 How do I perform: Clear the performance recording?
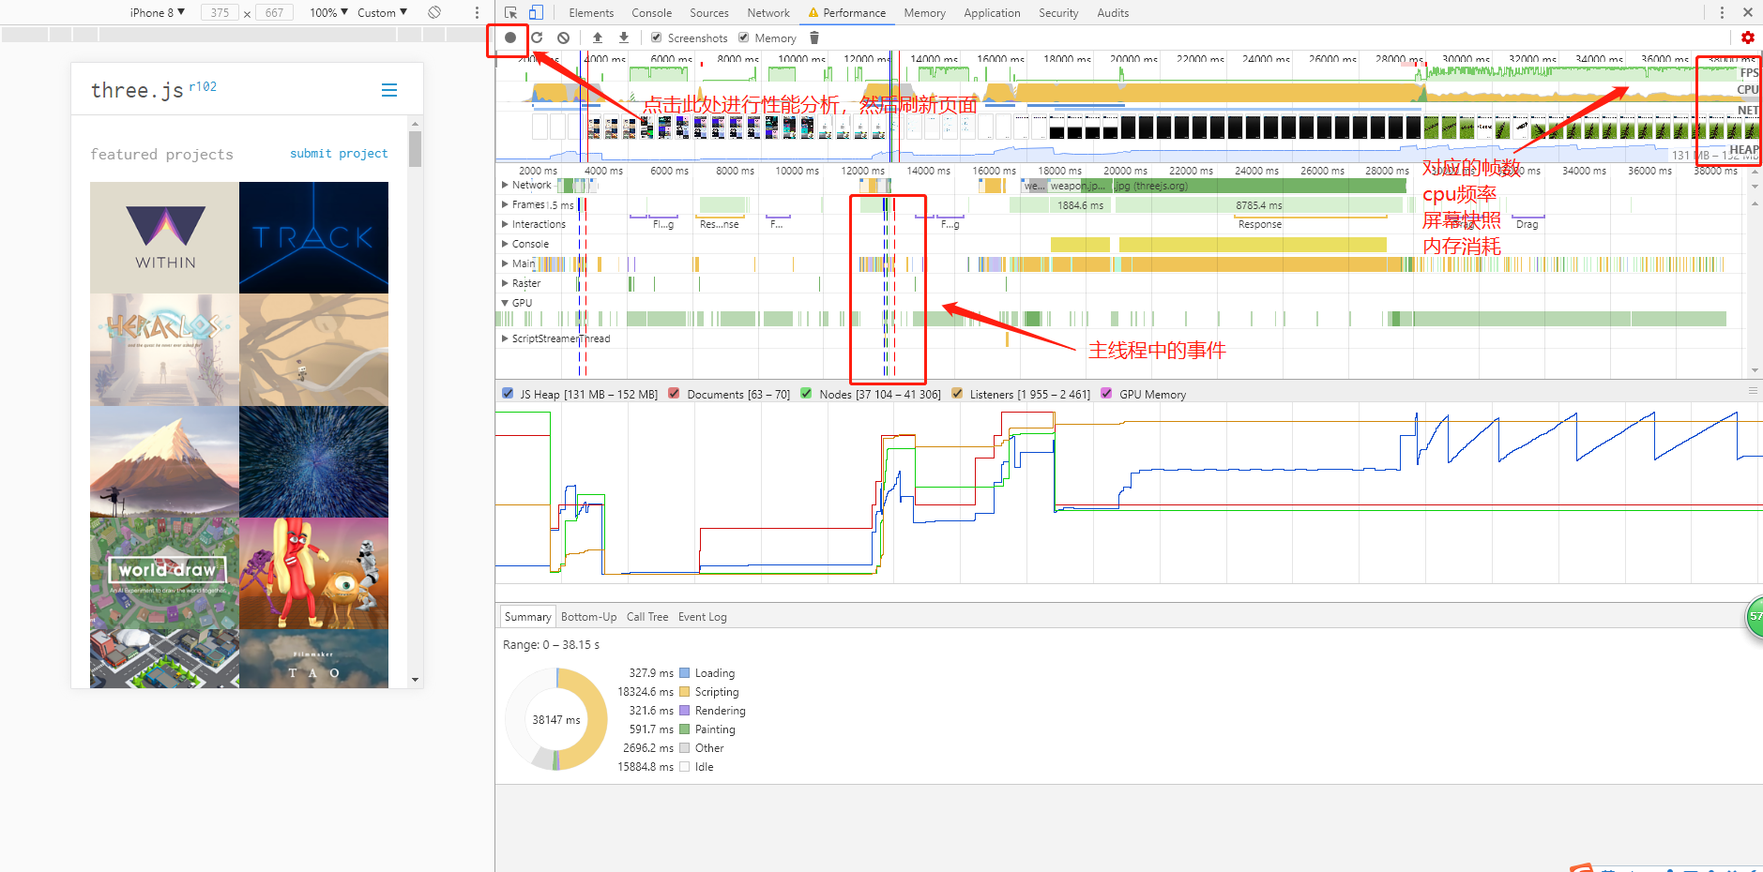[563, 38]
